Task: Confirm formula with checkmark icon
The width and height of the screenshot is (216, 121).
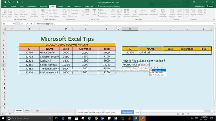Action: tap(27, 24)
